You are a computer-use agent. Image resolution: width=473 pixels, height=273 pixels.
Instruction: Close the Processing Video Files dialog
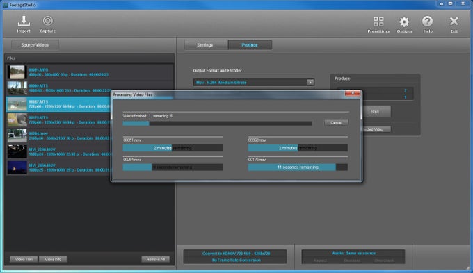(353, 93)
